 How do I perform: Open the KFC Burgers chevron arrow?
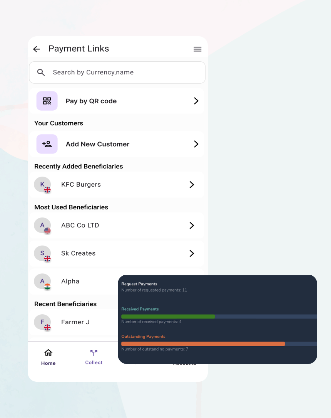[192, 184]
